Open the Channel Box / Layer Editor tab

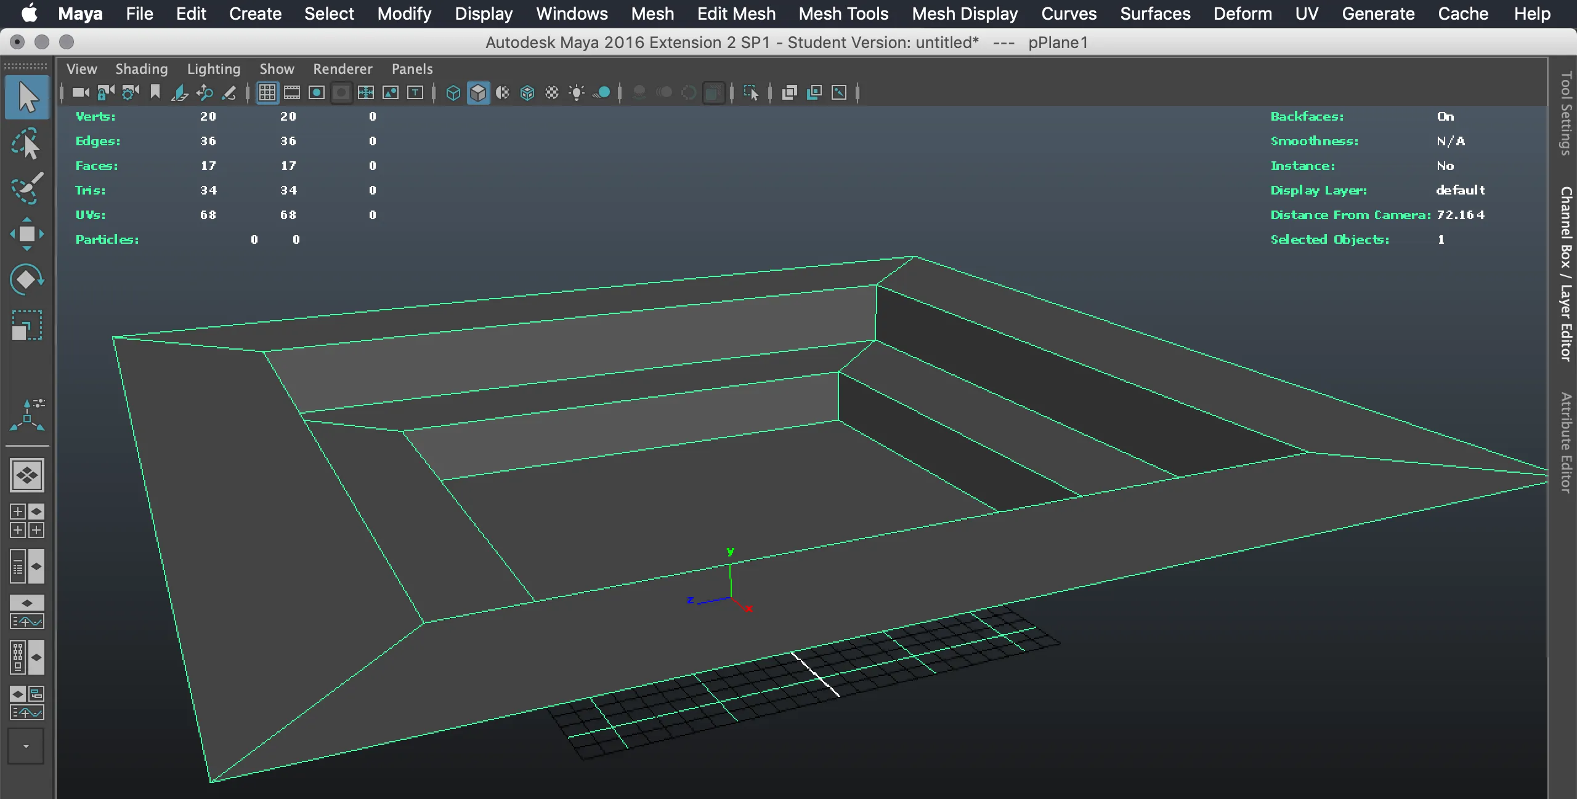pyautogui.click(x=1565, y=274)
